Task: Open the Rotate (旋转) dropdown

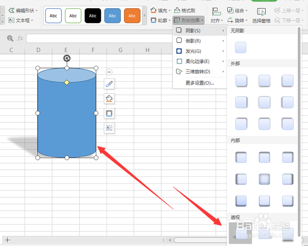Action: (237, 20)
